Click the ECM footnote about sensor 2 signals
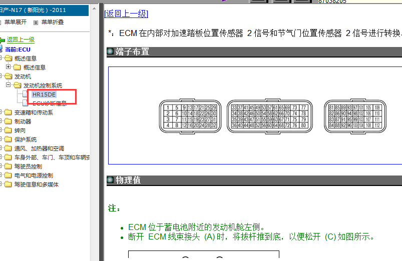402x261 pixels. [x=255, y=33]
